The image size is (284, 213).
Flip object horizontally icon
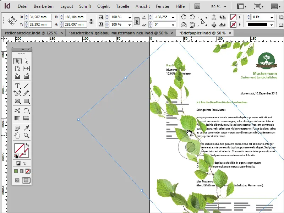point(184,24)
